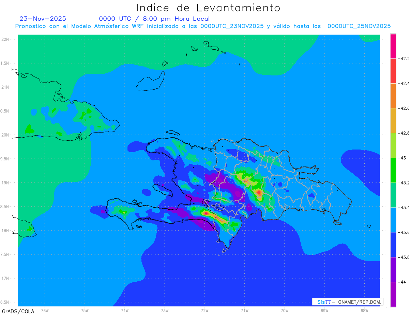Click the 'Indice de Levantamiento' title
The height and width of the screenshot is (315, 409).
[208, 7]
